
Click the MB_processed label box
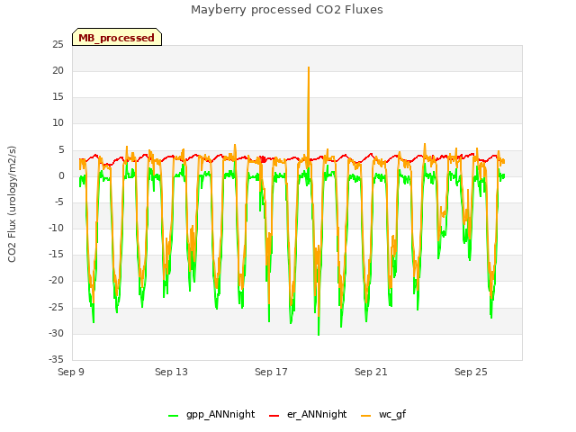tap(117, 37)
